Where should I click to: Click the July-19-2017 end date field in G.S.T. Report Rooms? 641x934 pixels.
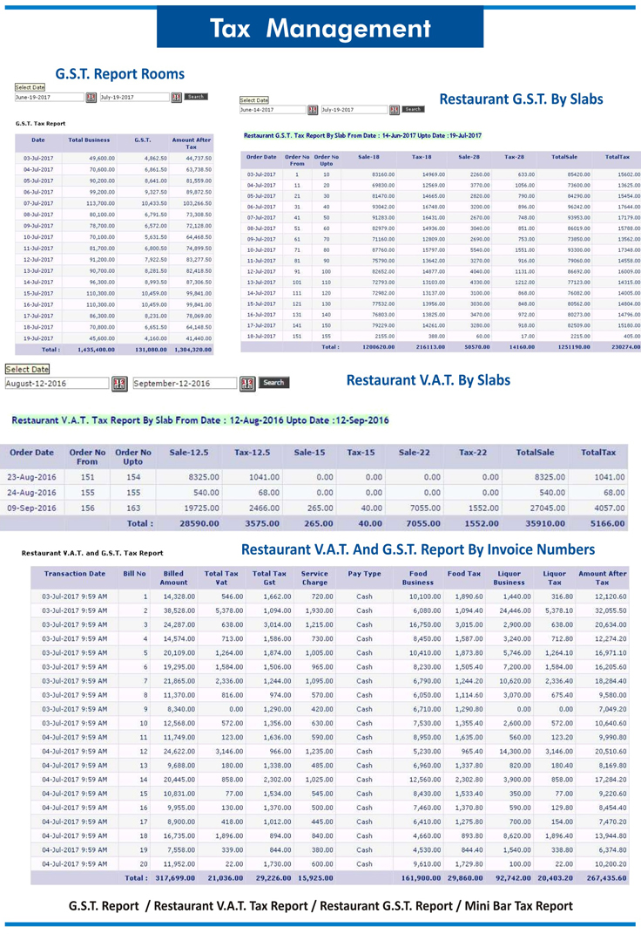(x=134, y=97)
